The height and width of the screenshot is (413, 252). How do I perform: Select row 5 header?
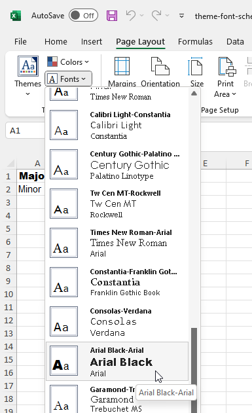click(8, 228)
